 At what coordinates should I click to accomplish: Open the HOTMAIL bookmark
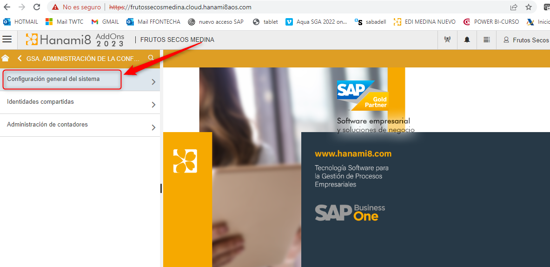(21, 22)
